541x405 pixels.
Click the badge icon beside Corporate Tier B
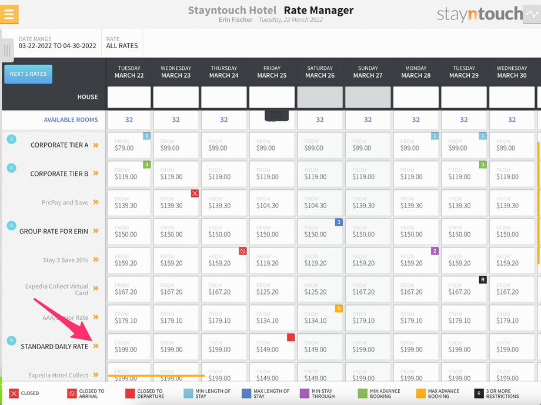coord(11,168)
